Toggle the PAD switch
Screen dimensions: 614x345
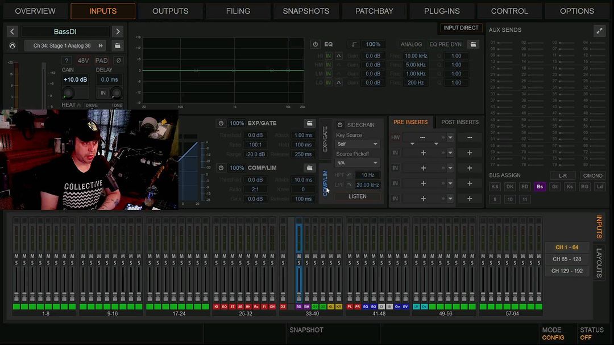pos(101,61)
